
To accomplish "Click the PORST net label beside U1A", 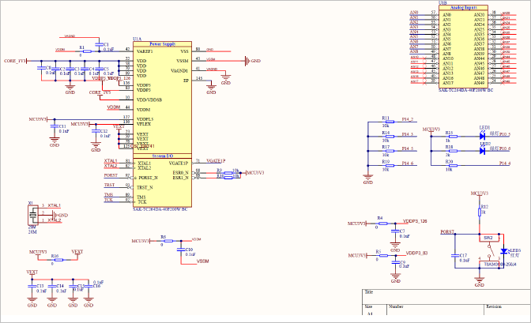I will tap(111, 175).
